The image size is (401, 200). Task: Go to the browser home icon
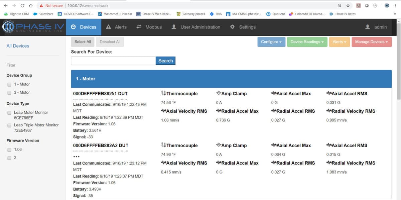31,6
